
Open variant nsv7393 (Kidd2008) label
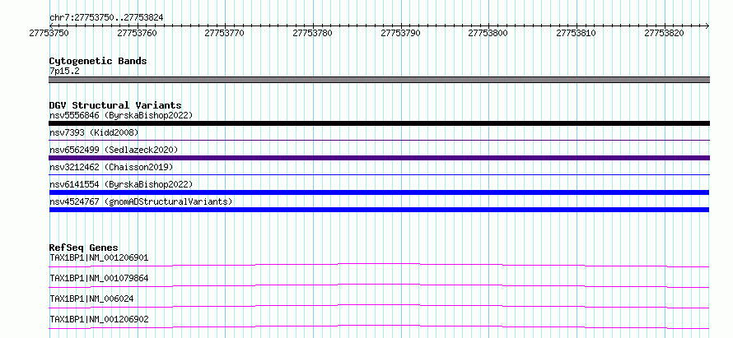[x=95, y=132]
